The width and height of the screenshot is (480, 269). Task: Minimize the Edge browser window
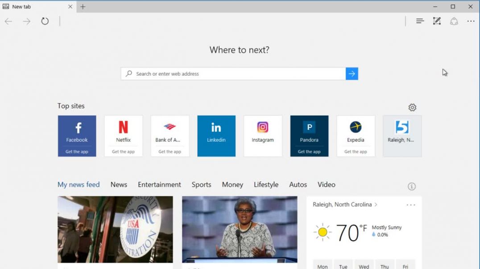pyautogui.click(x=435, y=6)
